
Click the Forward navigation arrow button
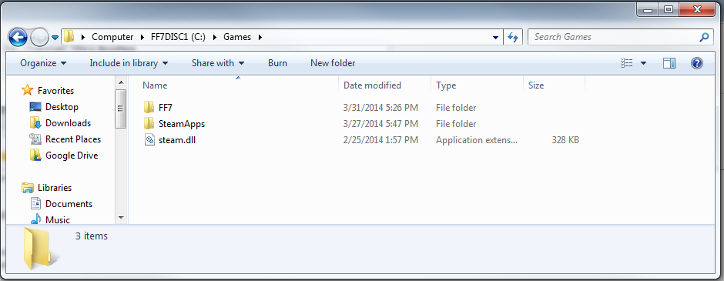coord(40,38)
